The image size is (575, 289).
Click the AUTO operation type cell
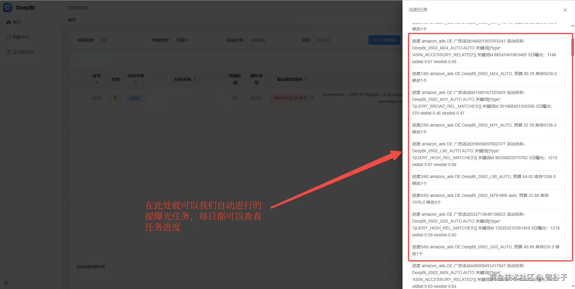(256, 98)
